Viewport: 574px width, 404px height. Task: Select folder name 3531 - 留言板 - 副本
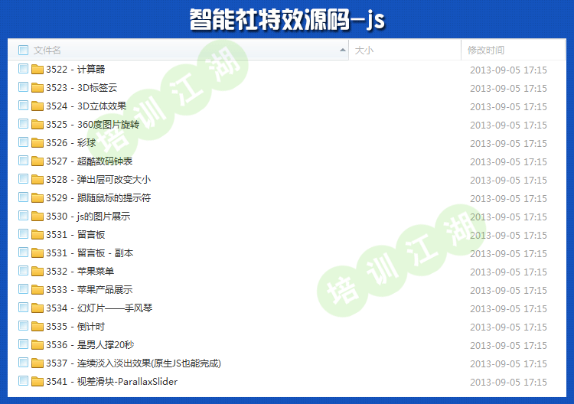[90, 252]
